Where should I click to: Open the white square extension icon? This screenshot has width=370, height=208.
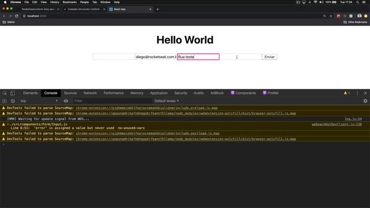click(351, 16)
